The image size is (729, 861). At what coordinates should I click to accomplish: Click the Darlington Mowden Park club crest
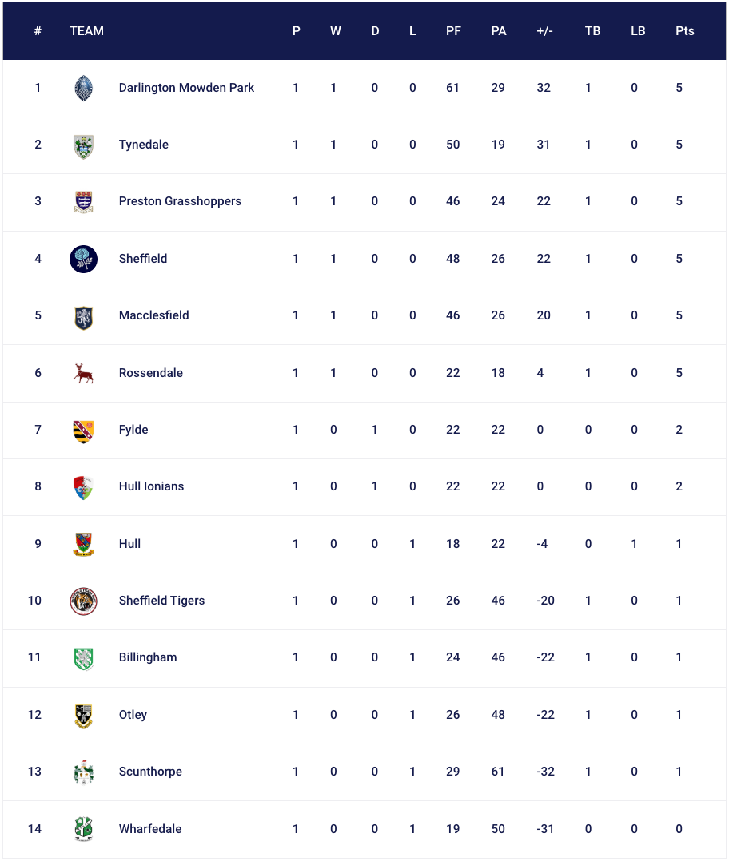[83, 88]
